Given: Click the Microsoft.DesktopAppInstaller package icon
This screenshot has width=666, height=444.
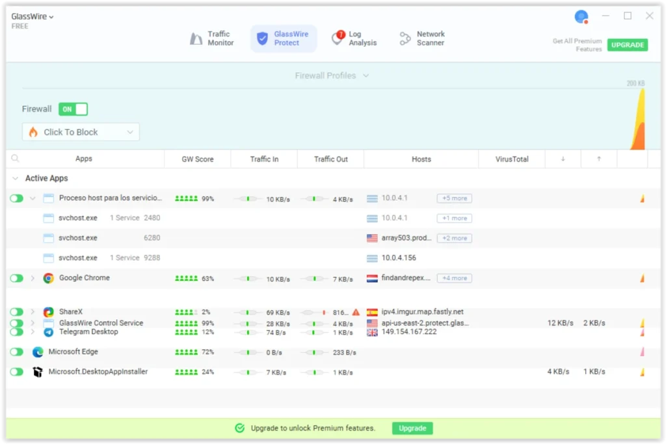Looking at the screenshot, I should pos(38,372).
